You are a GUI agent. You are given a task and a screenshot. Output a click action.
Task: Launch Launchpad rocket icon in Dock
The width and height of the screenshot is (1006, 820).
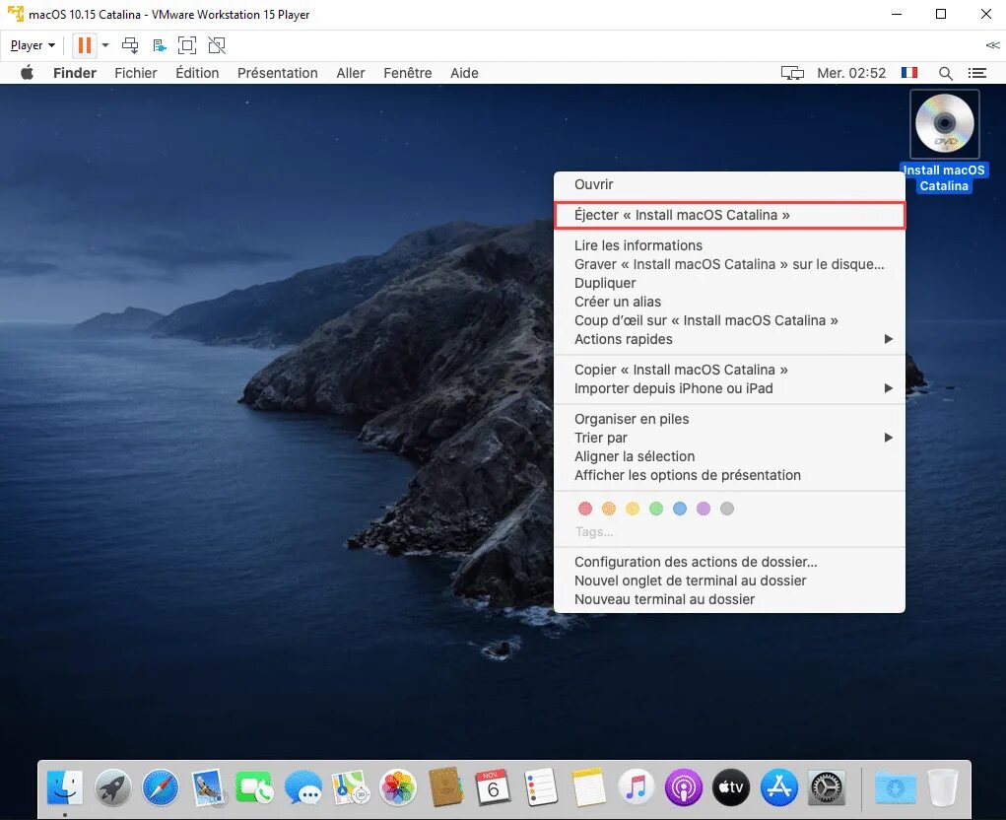coord(113,786)
